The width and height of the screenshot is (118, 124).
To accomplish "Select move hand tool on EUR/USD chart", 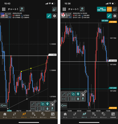I will [x=52, y=104].
